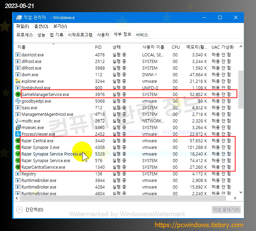Click the vertical scrollbar up arrow
The width and height of the screenshot is (256, 231).
[241, 47]
